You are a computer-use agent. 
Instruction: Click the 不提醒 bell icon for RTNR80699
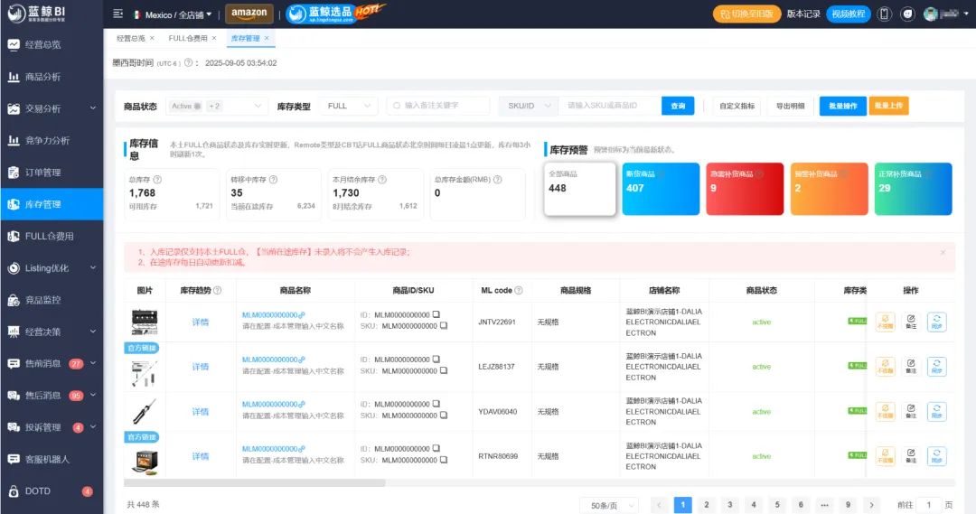point(885,456)
